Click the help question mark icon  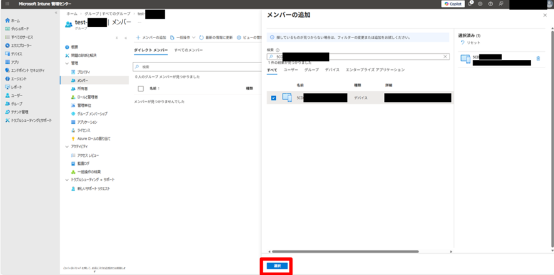click(491, 4)
